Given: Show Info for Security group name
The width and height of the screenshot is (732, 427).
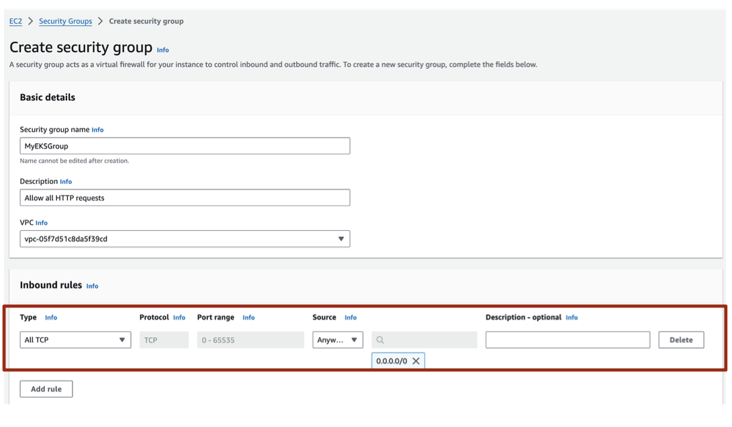Looking at the screenshot, I should tap(97, 130).
